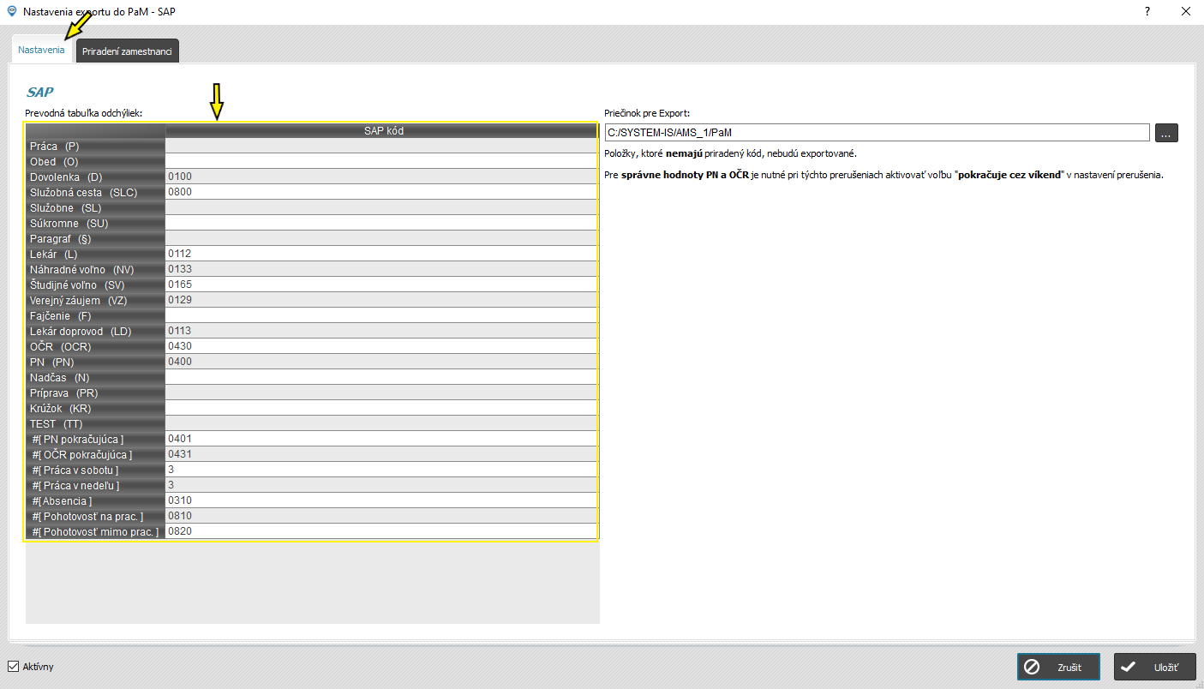1204x689 pixels.
Task: Click the TEST (TT) row header
Action: tap(95, 423)
